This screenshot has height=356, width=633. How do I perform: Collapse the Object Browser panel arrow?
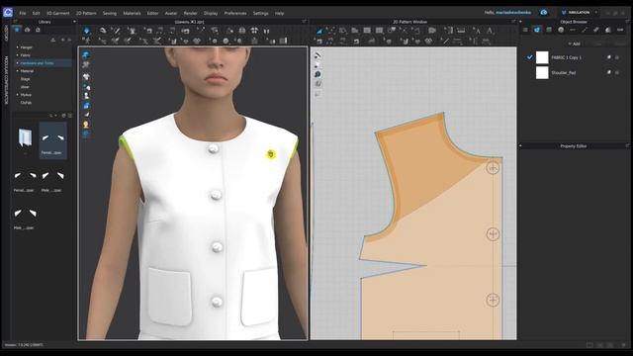pos(520,22)
